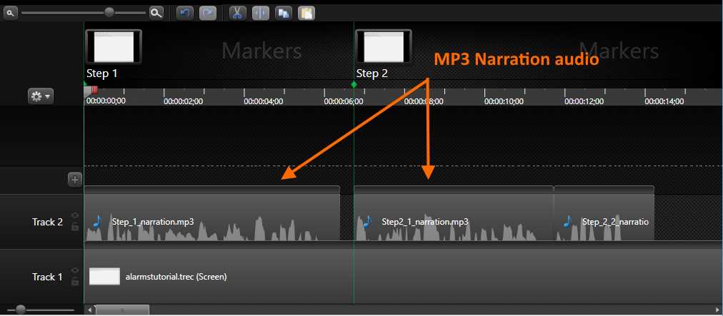Screen dimensions: 723x316
Task: Cut selection with the scissors tool
Action: [x=237, y=14]
